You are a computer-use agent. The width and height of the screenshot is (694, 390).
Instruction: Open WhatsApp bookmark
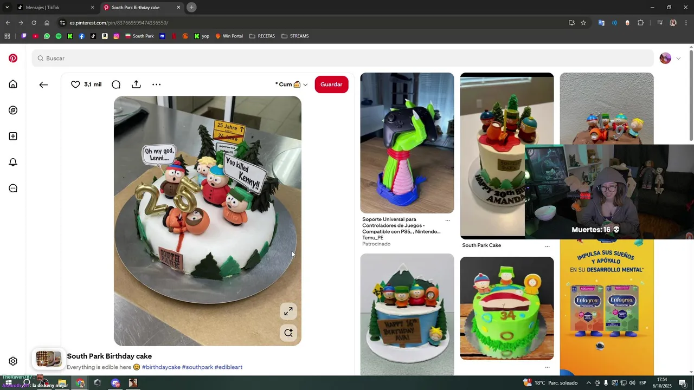tap(47, 36)
